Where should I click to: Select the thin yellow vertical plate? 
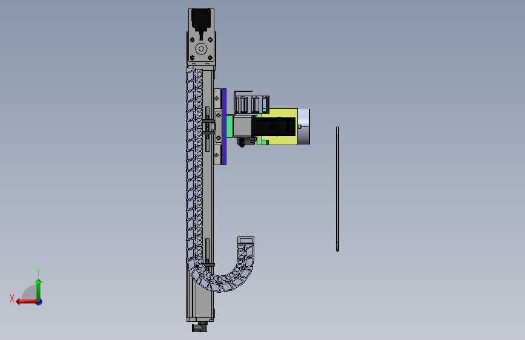(337, 189)
